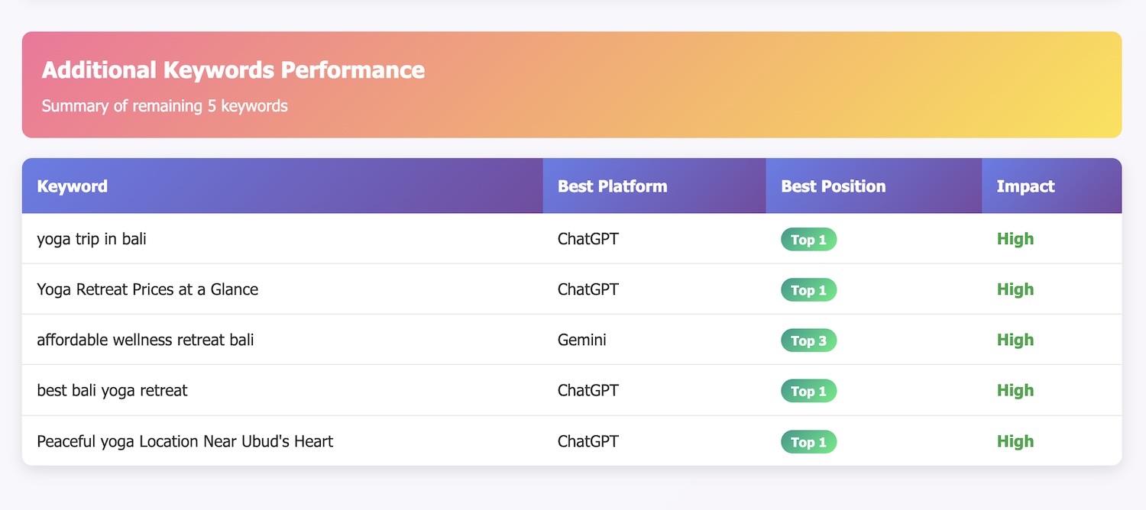Click the Gemini platform cell

(582, 340)
